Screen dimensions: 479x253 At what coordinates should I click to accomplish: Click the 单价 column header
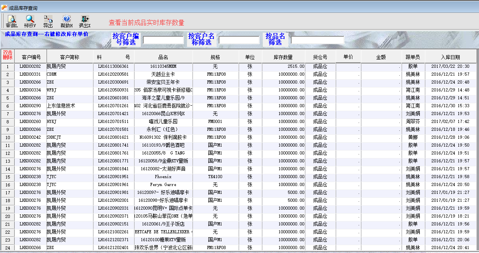point(348,57)
